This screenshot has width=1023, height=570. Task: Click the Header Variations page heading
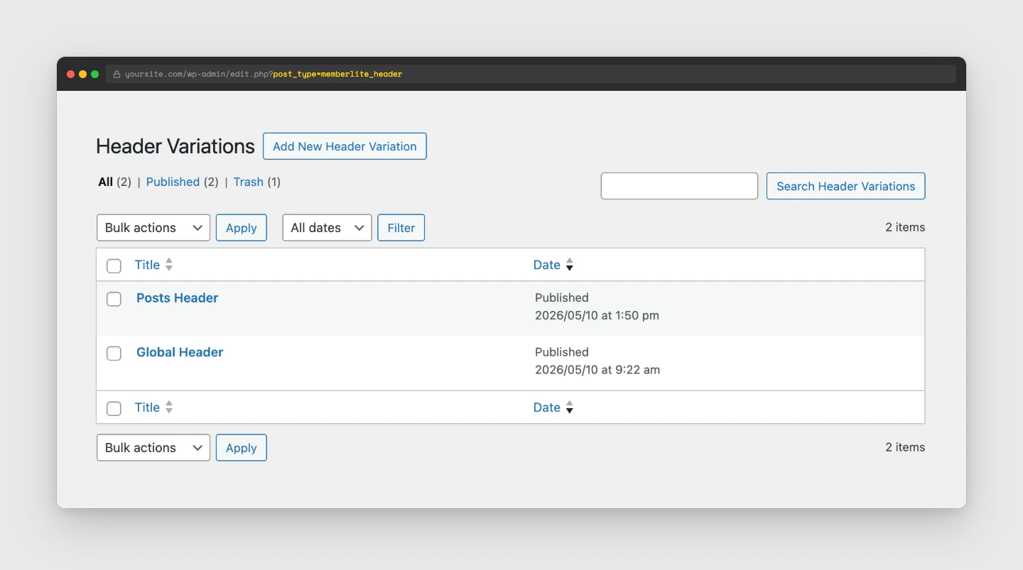tap(175, 146)
